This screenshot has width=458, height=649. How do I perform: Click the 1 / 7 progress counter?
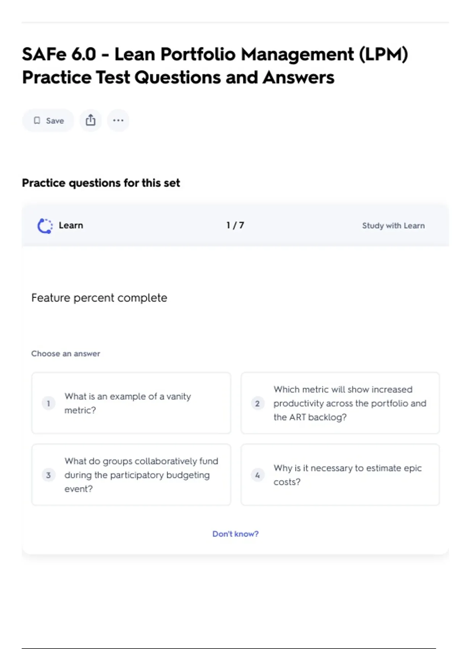[235, 226]
